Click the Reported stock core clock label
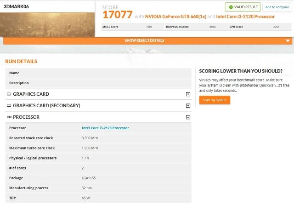Viewport: 294px width, 203px height. coord(31,138)
